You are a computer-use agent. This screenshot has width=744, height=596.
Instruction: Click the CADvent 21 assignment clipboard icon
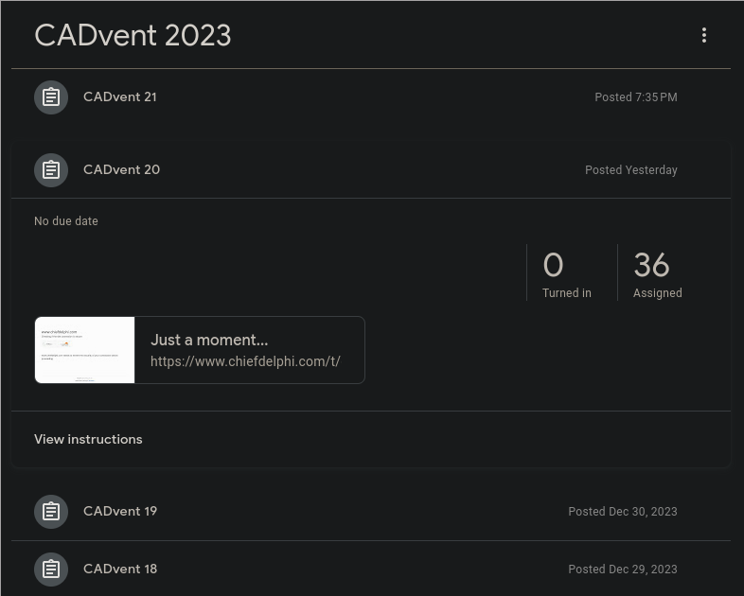pyautogui.click(x=51, y=97)
